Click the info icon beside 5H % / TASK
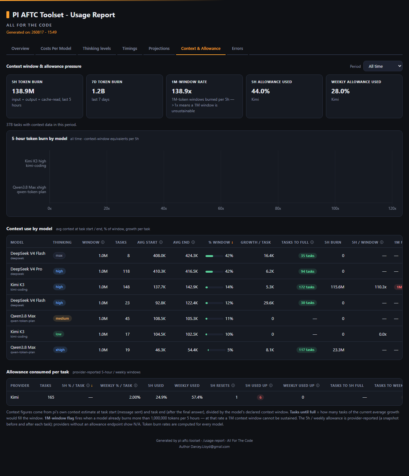The height and width of the screenshot is (476, 409). (88, 386)
